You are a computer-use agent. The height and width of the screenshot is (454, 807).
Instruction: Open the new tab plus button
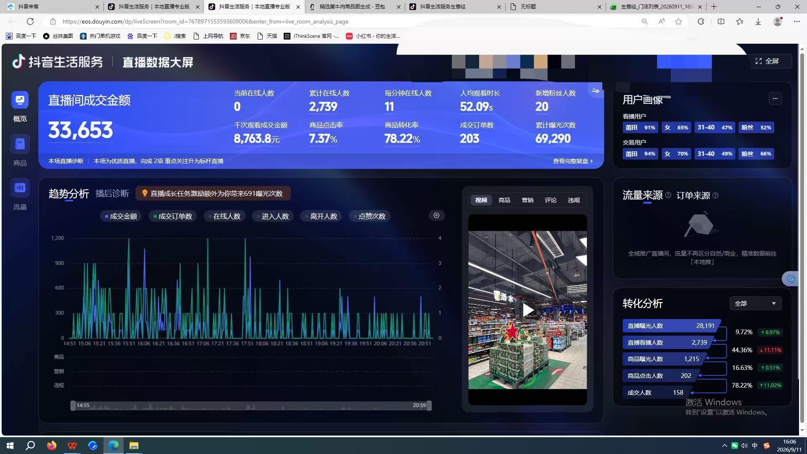pos(714,7)
